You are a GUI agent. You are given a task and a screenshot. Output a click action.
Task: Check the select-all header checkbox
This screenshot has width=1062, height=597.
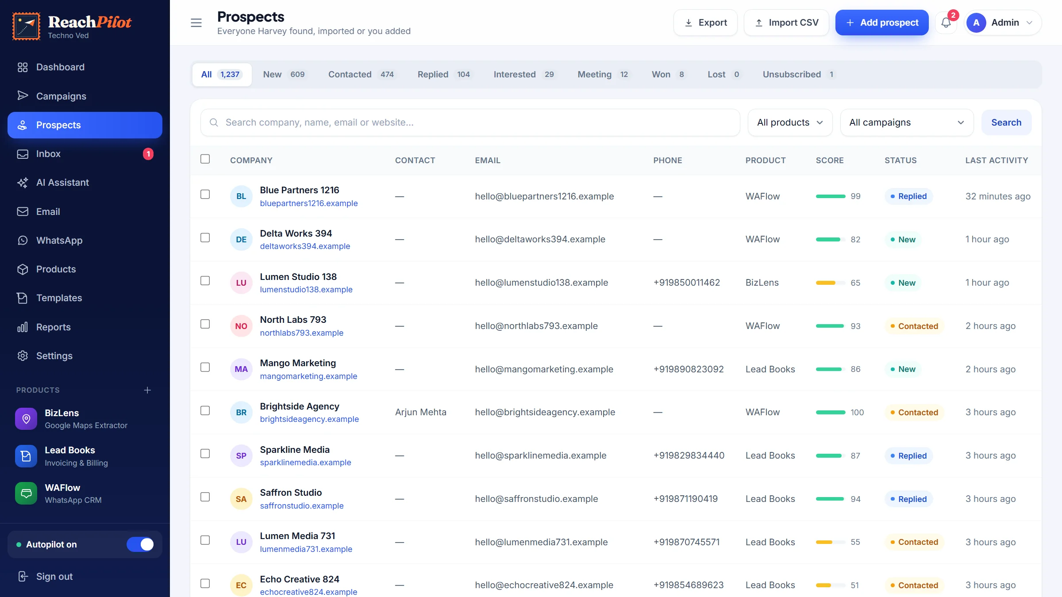[205, 159]
